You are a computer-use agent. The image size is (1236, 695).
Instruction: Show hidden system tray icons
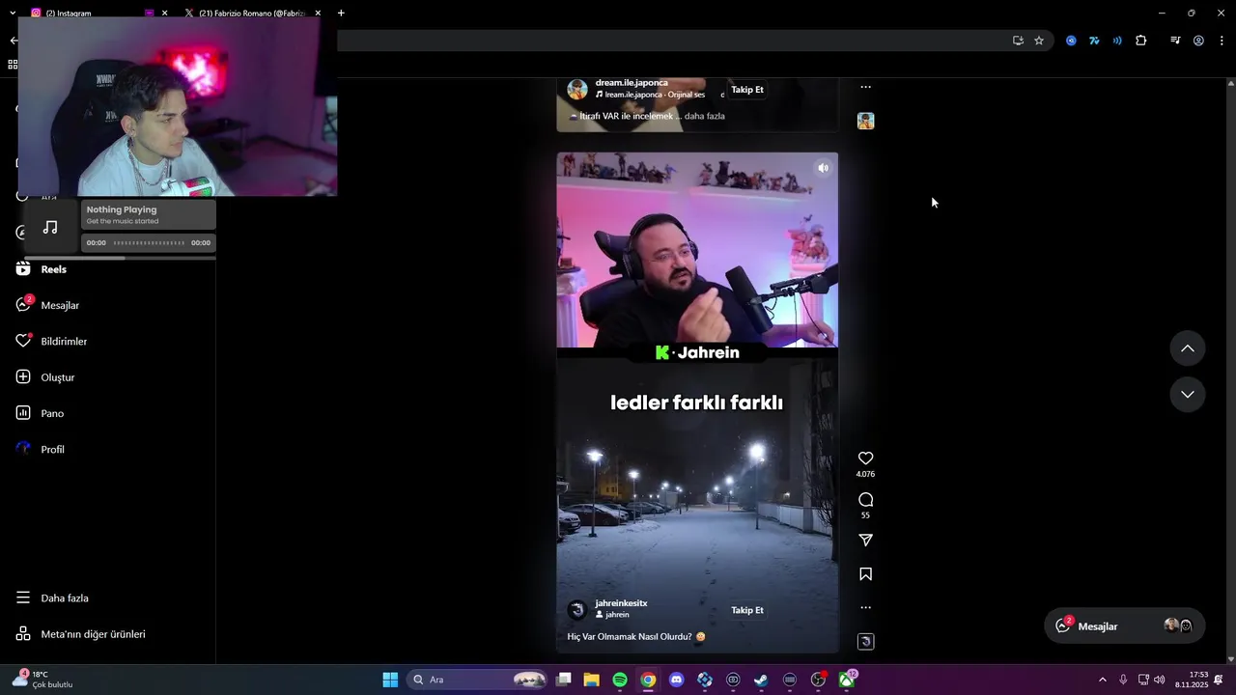[1103, 680]
